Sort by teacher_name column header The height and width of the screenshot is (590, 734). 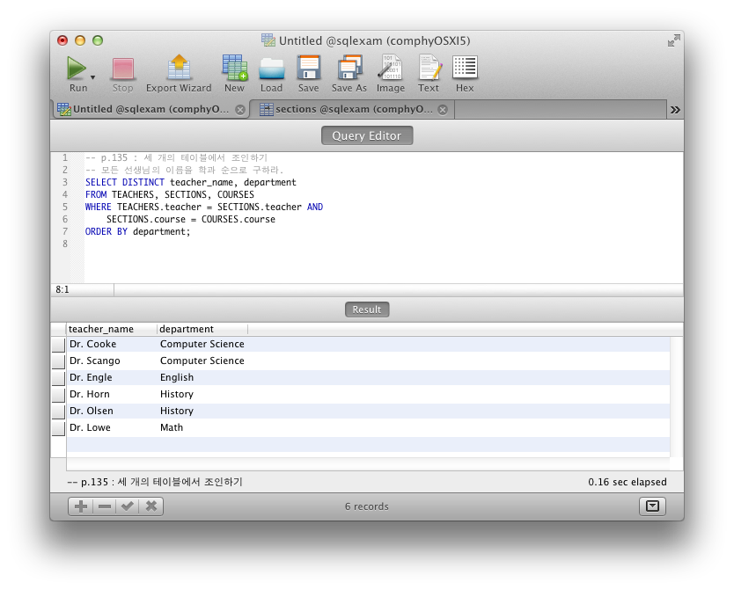[112, 329]
